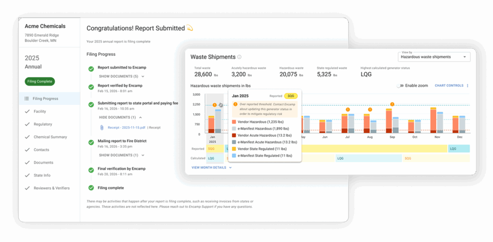Click the September warning marker on the chart
The width and height of the screenshot is (493, 242).
coord(392,104)
